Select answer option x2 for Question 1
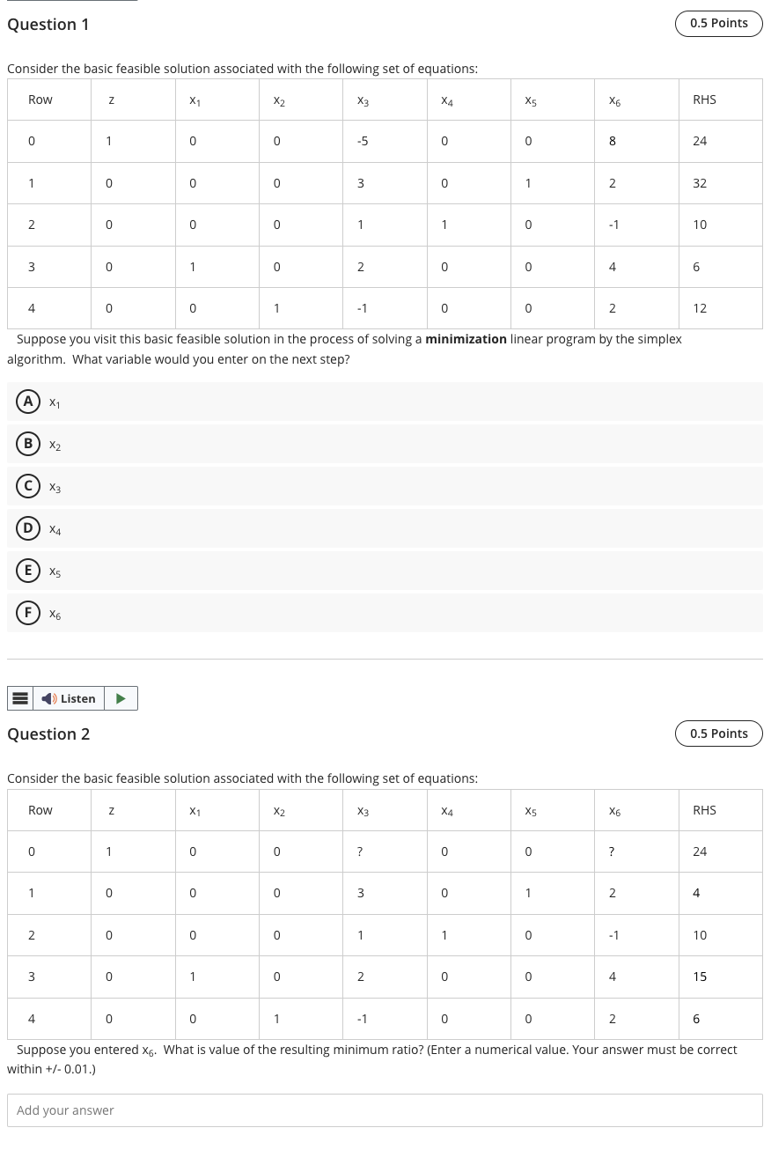Viewport: 771px width, 1150px height. (54, 444)
